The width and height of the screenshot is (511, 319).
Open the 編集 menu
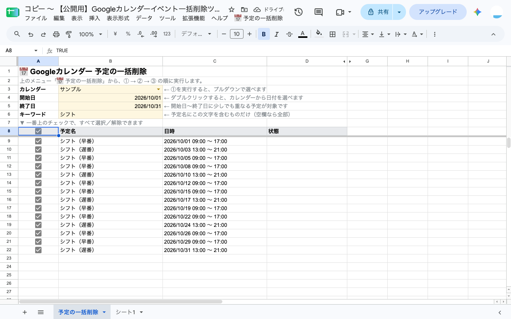[x=59, y=18]
